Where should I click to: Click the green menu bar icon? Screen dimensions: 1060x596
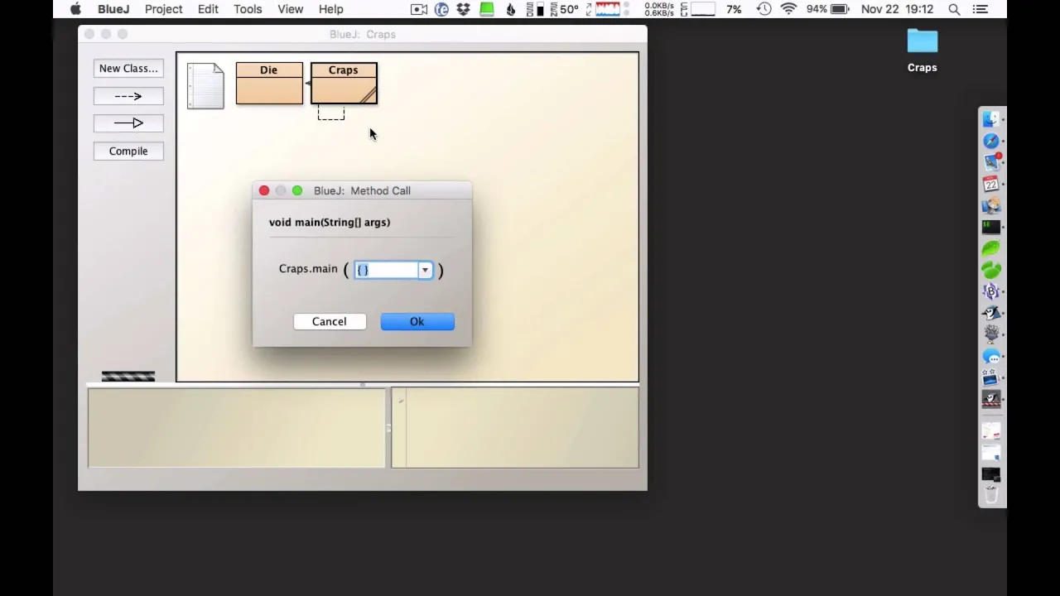pos(487,9)
